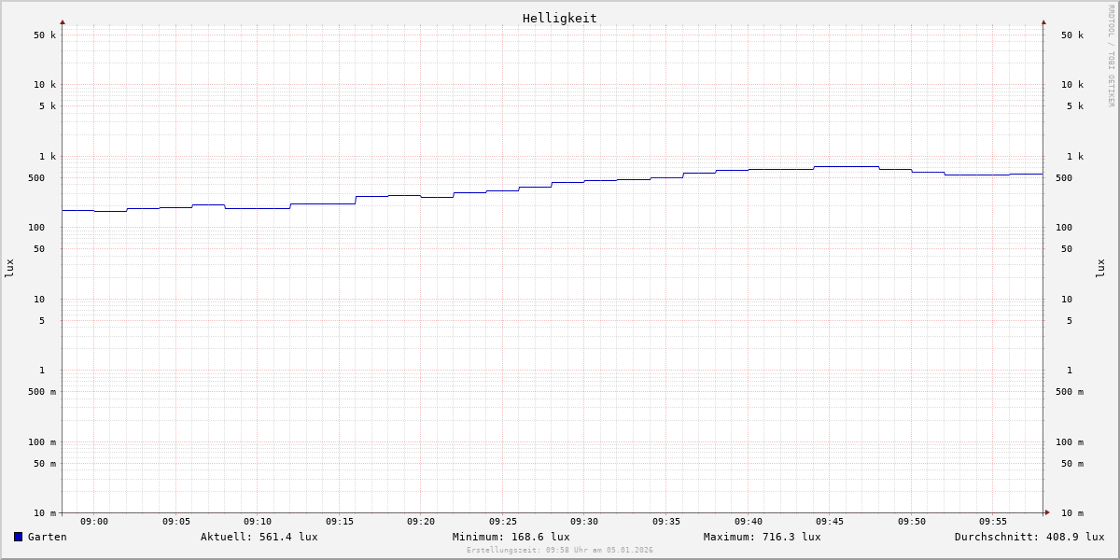The image size is (1120, 560).
Task: Click the red arrow atop the right y-axis
Action: [x=1043, y=21]
